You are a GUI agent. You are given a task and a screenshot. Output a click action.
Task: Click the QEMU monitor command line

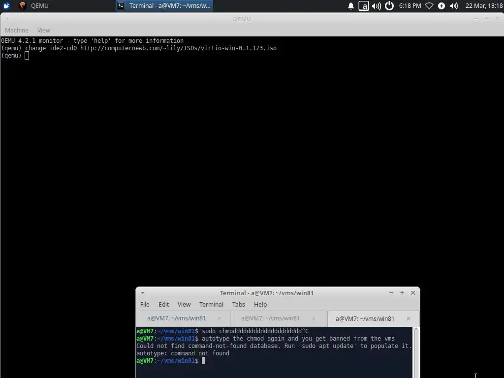tap(27, 56)
